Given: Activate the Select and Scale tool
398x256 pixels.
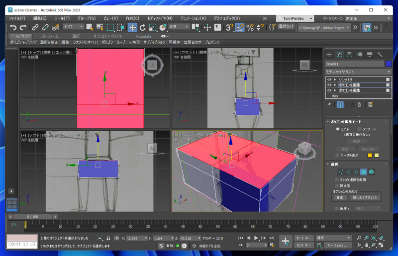Looking at the screenshot, I should pos(153,27).
